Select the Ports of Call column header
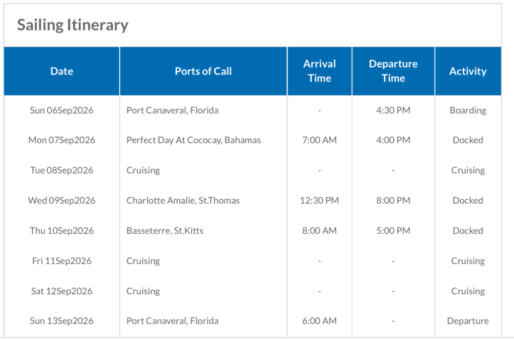 (x=203, y=71)
